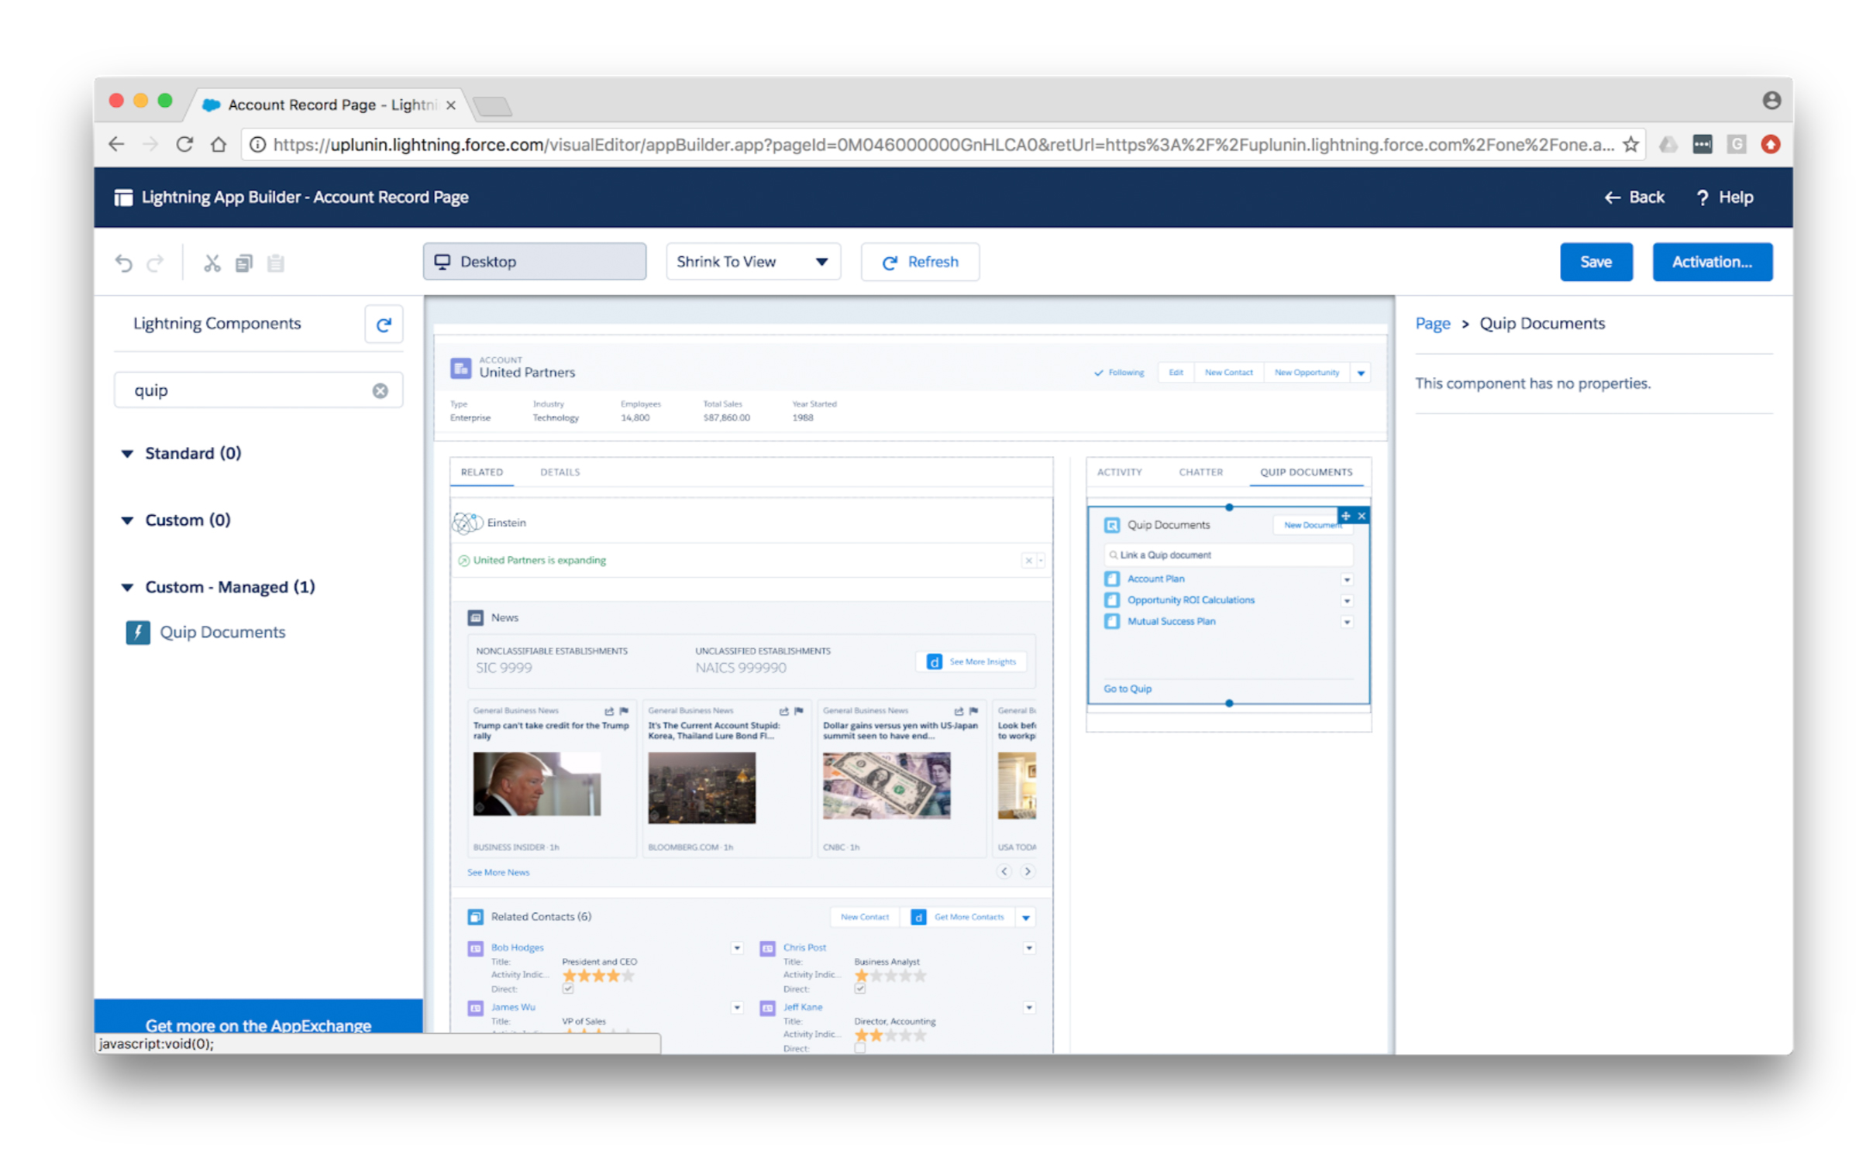Click the Back link in header
Viewport: 1866px width, 1157px height.
tap(1634, 197)
